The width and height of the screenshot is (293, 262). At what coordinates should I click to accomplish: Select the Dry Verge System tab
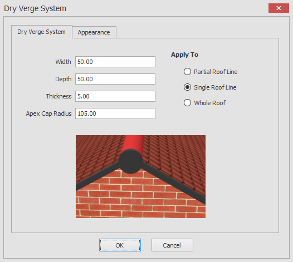(x=41, y=32)
